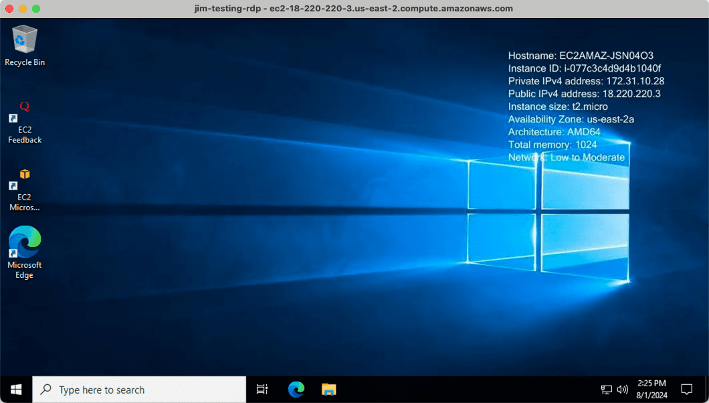709x403 pixels.
Task: Click the Availability Zone: us-east-2a text
Action: [571, 119]
